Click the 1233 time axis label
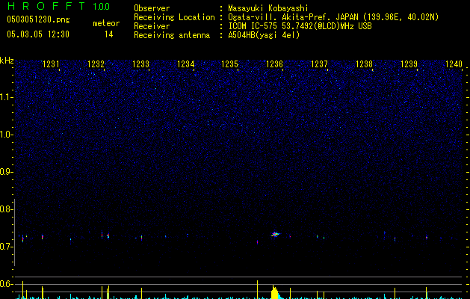 [140, 64]
